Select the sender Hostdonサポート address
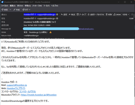The width and height of the screenshot is (135, 105). pos(40,15)
